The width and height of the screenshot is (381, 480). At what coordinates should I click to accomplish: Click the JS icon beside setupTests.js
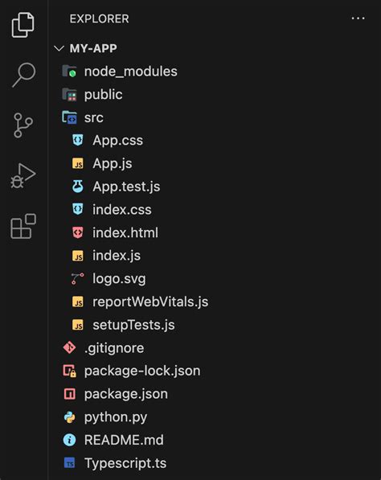coord(78,325)
